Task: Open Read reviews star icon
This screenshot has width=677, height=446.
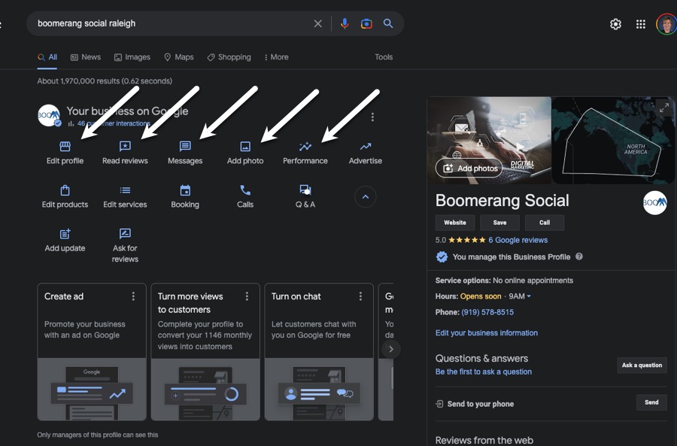Action: 125,147
